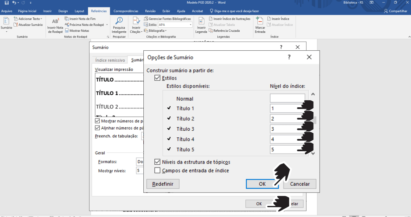Click Atualizar Índice in the ribbon
Viewport: 411px width, 217px height.
(280, 25)
